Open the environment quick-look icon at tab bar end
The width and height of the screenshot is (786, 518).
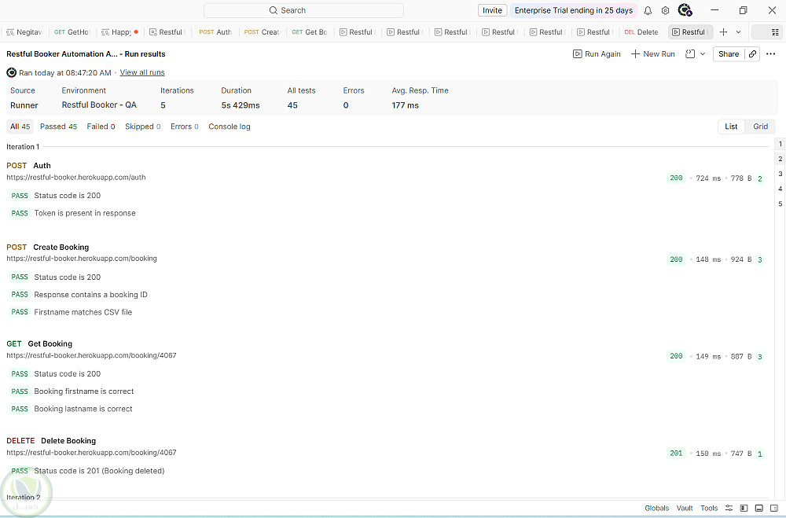point(775,32)
